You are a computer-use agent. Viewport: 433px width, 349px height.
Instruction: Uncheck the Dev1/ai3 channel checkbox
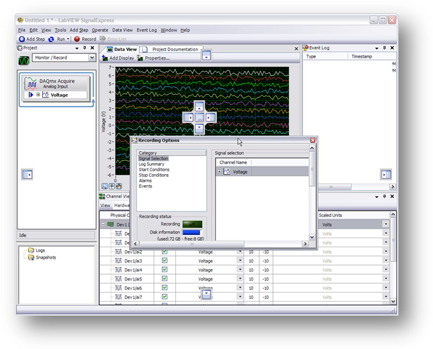[x=165, y=261]
